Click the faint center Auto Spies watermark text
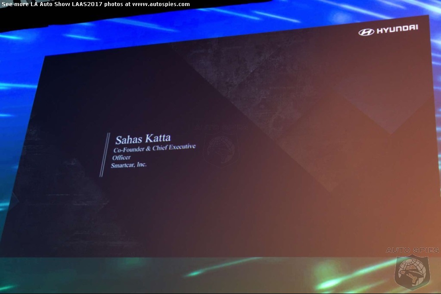 pos(220,128)
